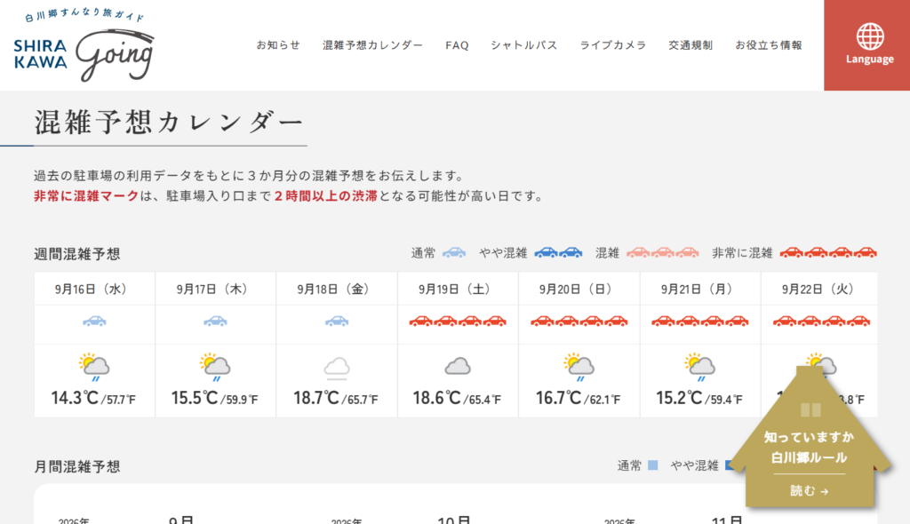Click the 9月22日（火） date header
The image size is (910, 524).
tap(820, 289)
